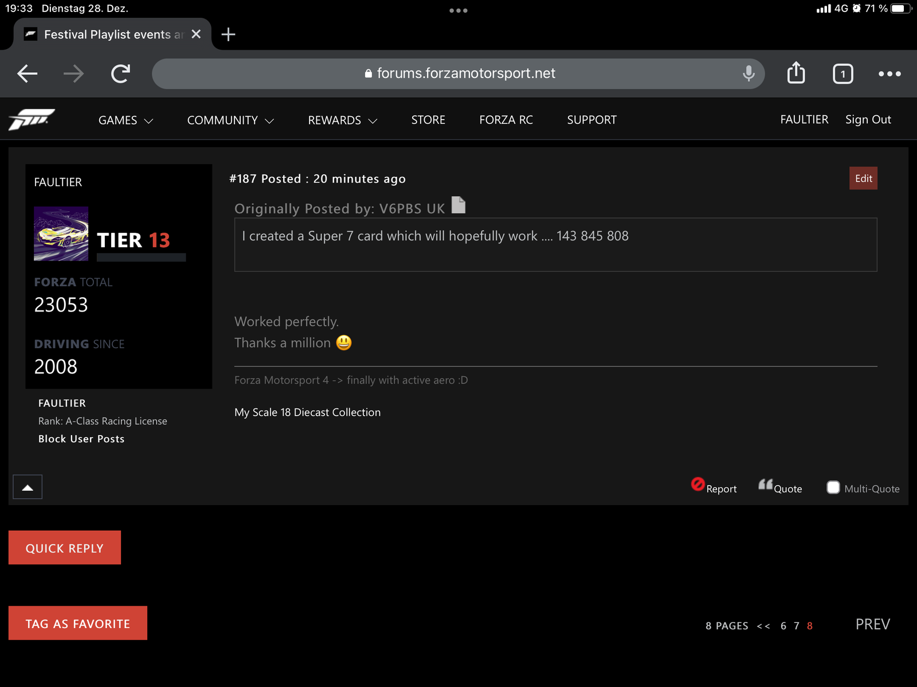Open FAULTIER profile name below the card
This screenshot has height=687, width=917.
coord(62,403)
